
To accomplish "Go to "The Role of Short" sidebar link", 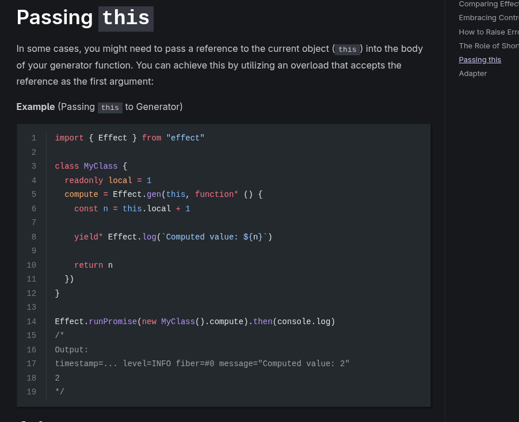I will [489, 46].
